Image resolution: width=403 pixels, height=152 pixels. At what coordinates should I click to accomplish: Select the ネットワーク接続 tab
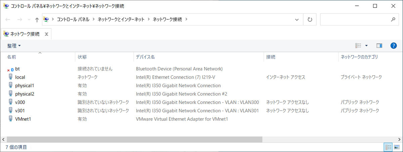22,34
